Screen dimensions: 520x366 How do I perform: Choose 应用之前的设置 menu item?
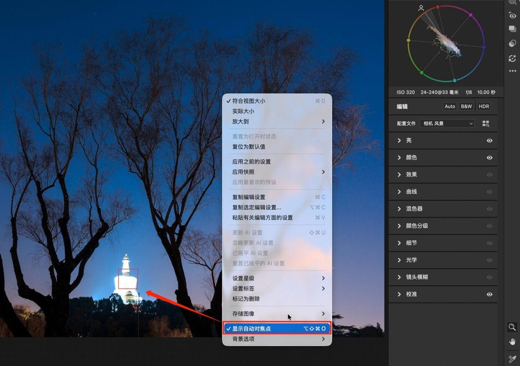pyautogui.click(x=277, y=161)
